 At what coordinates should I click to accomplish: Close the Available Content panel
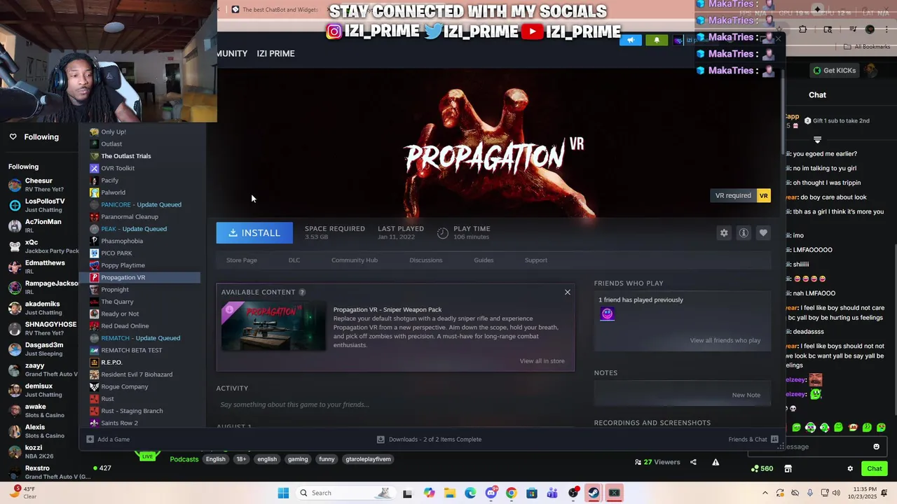click(x=568, y=292)
